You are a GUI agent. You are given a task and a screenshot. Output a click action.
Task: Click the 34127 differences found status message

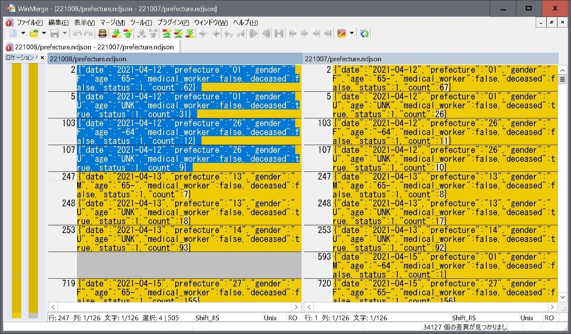tap(466, 327)
